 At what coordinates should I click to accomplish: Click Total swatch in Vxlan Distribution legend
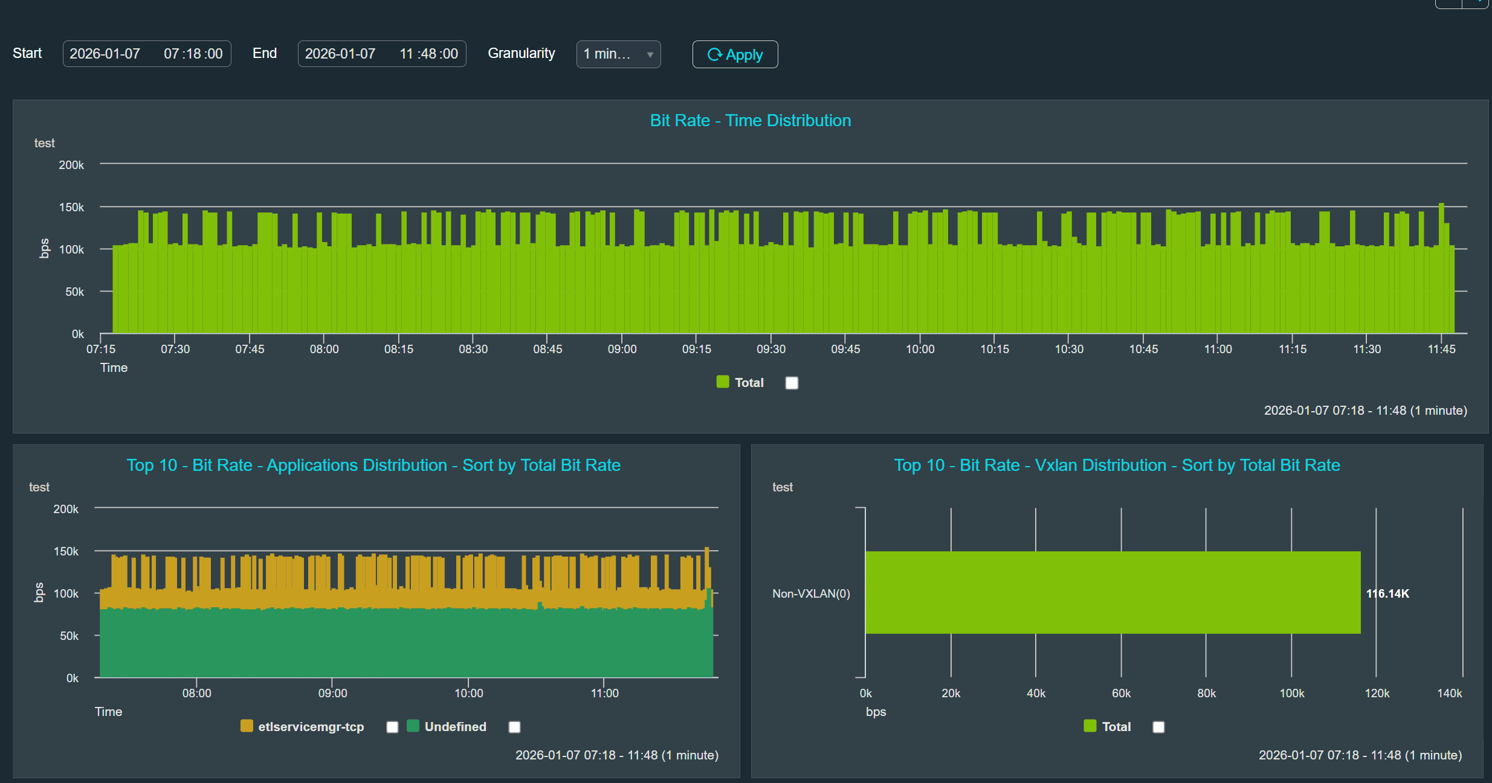coord(1090,726)
